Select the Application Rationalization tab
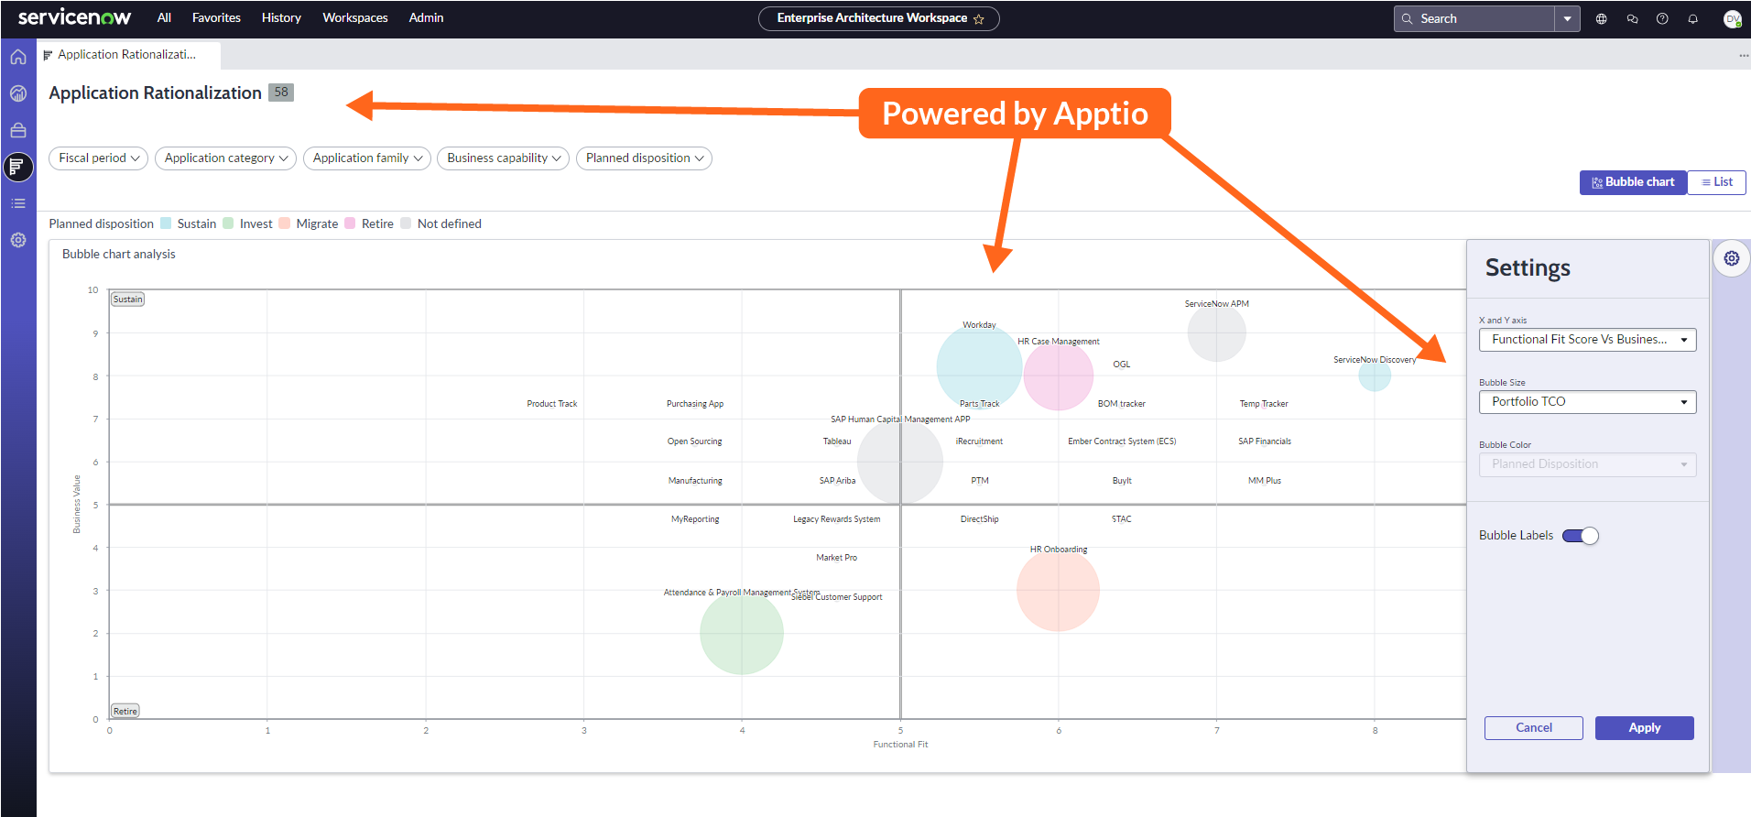 tap(128, 55)
